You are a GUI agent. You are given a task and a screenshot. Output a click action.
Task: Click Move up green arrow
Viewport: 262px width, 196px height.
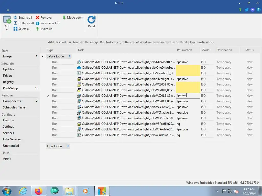coord(44,29)
